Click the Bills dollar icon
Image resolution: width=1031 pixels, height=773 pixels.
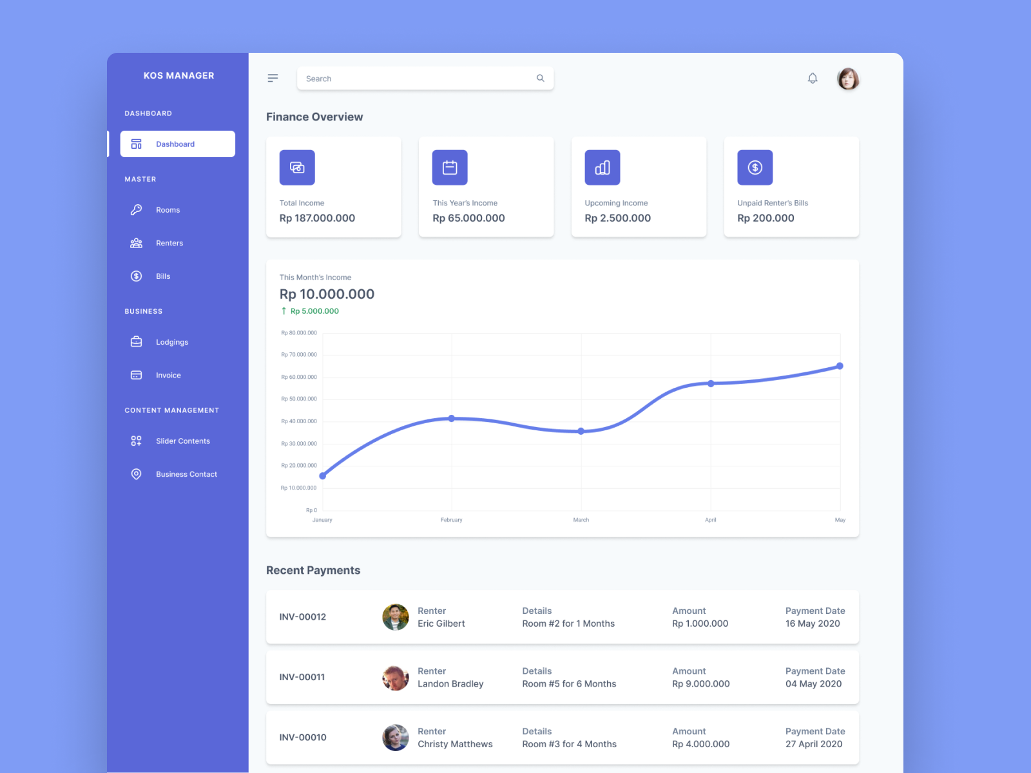(136, 276)
